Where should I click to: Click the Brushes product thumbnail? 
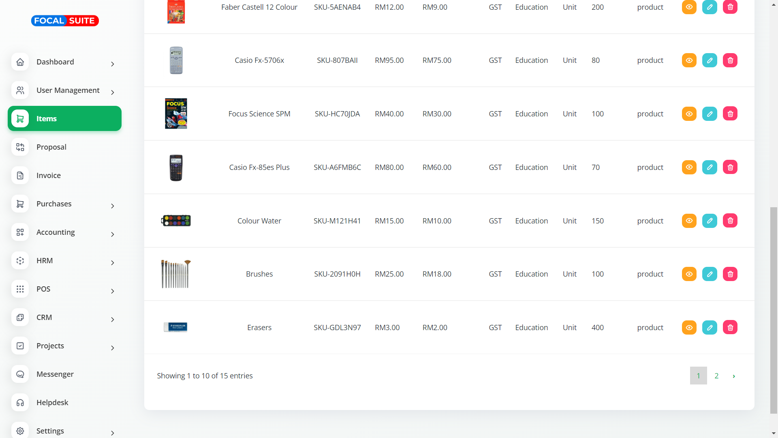point(176,274)
